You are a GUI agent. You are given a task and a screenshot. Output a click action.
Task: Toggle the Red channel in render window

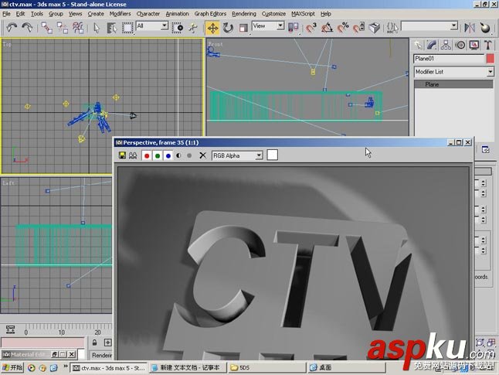coord(147,155)
